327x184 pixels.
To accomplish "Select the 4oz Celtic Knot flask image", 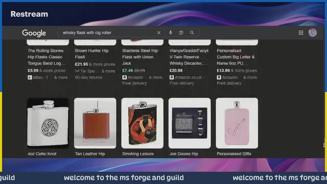I will coord(48,123).
